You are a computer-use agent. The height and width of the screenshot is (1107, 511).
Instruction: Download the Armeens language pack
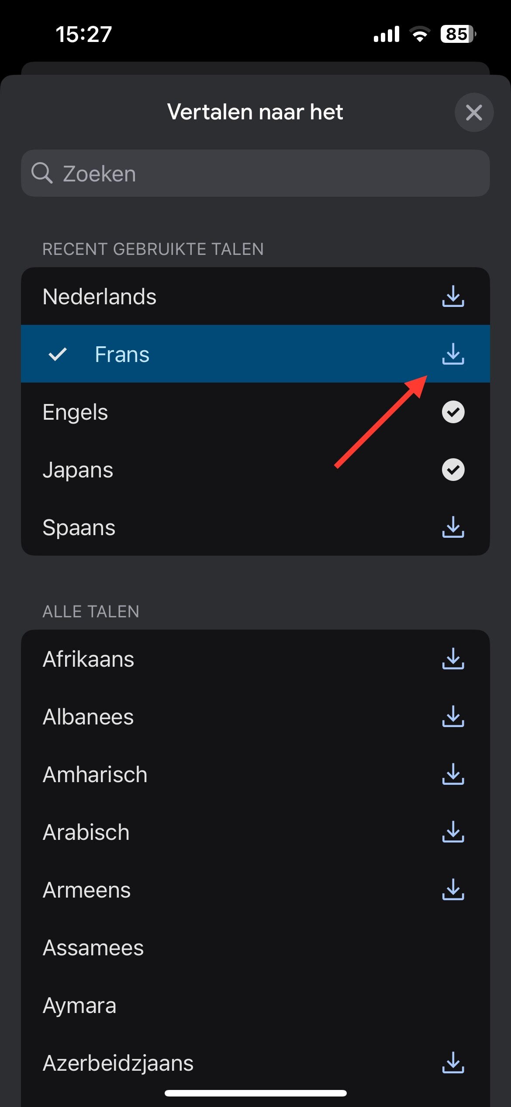point(453,891)
